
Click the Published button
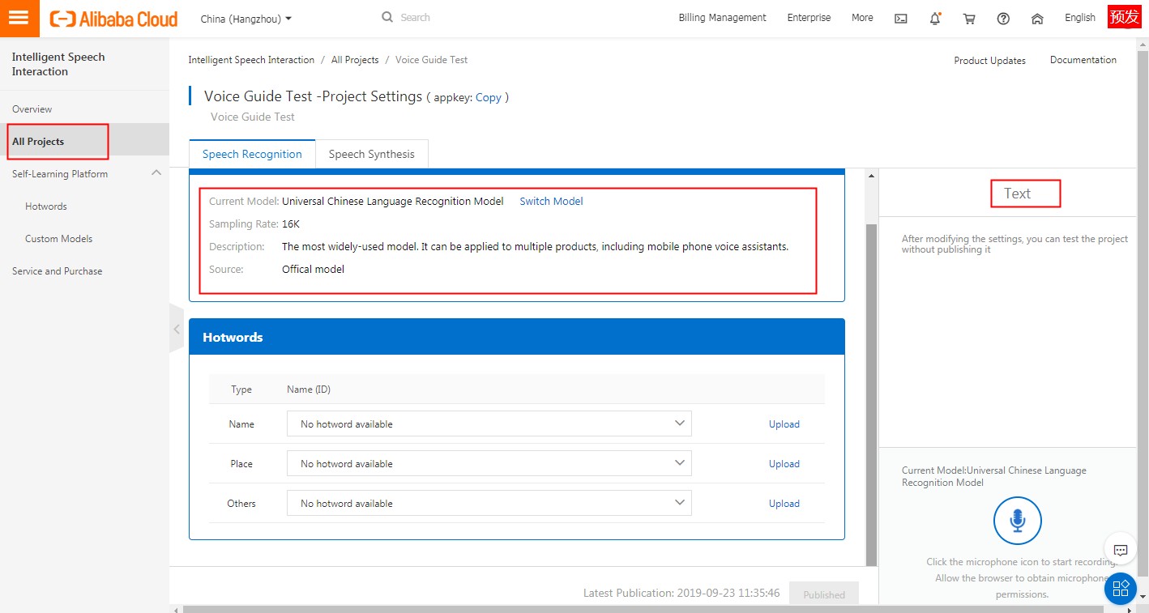(823, 594)
